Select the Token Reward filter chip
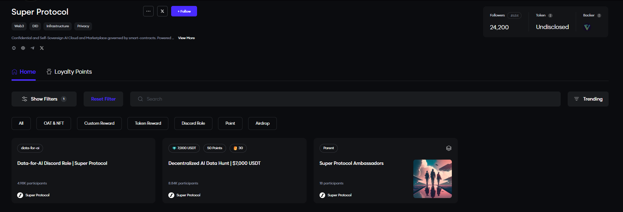 click(x=148, y=123)
